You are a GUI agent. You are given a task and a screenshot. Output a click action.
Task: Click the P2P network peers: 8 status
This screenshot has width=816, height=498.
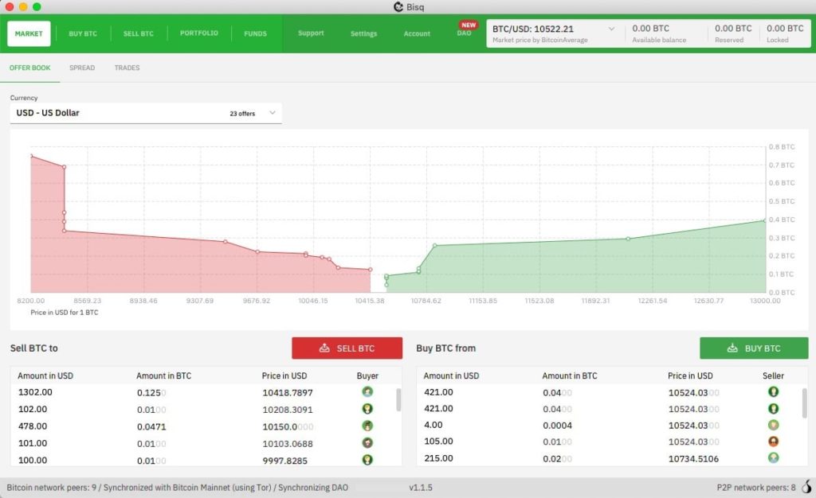[755, 488]
